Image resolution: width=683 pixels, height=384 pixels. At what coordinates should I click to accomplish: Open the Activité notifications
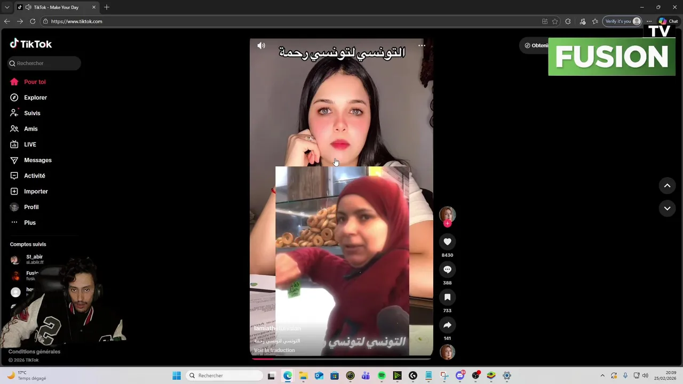click(x=27, y=175)
